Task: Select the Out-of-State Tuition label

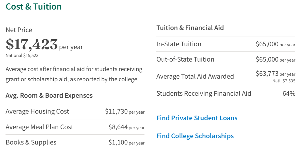Action: click(185, 59)
